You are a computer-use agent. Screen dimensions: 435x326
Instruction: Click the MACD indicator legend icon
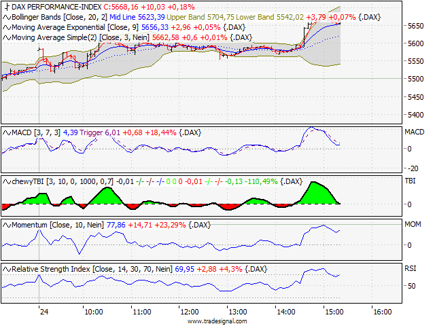click(x=7, y=132)
